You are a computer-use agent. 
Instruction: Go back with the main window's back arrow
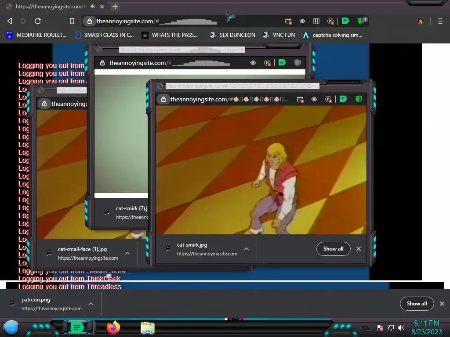tap(10, 21)
